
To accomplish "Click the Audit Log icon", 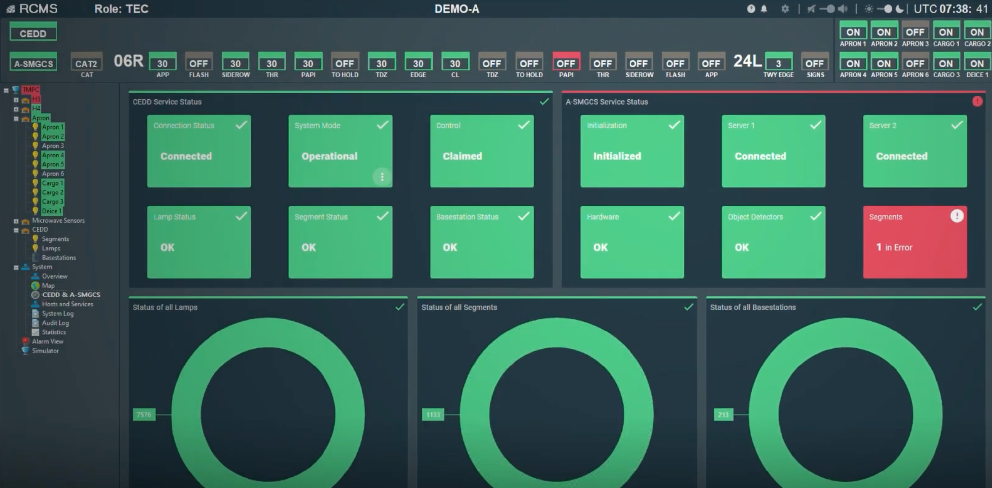I will pyautogui.click(x=35, y=323).
